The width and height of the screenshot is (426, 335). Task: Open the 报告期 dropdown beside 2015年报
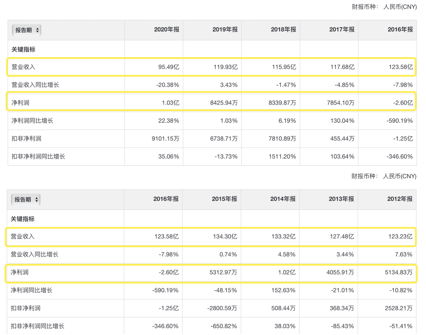(x=26, y=200)
